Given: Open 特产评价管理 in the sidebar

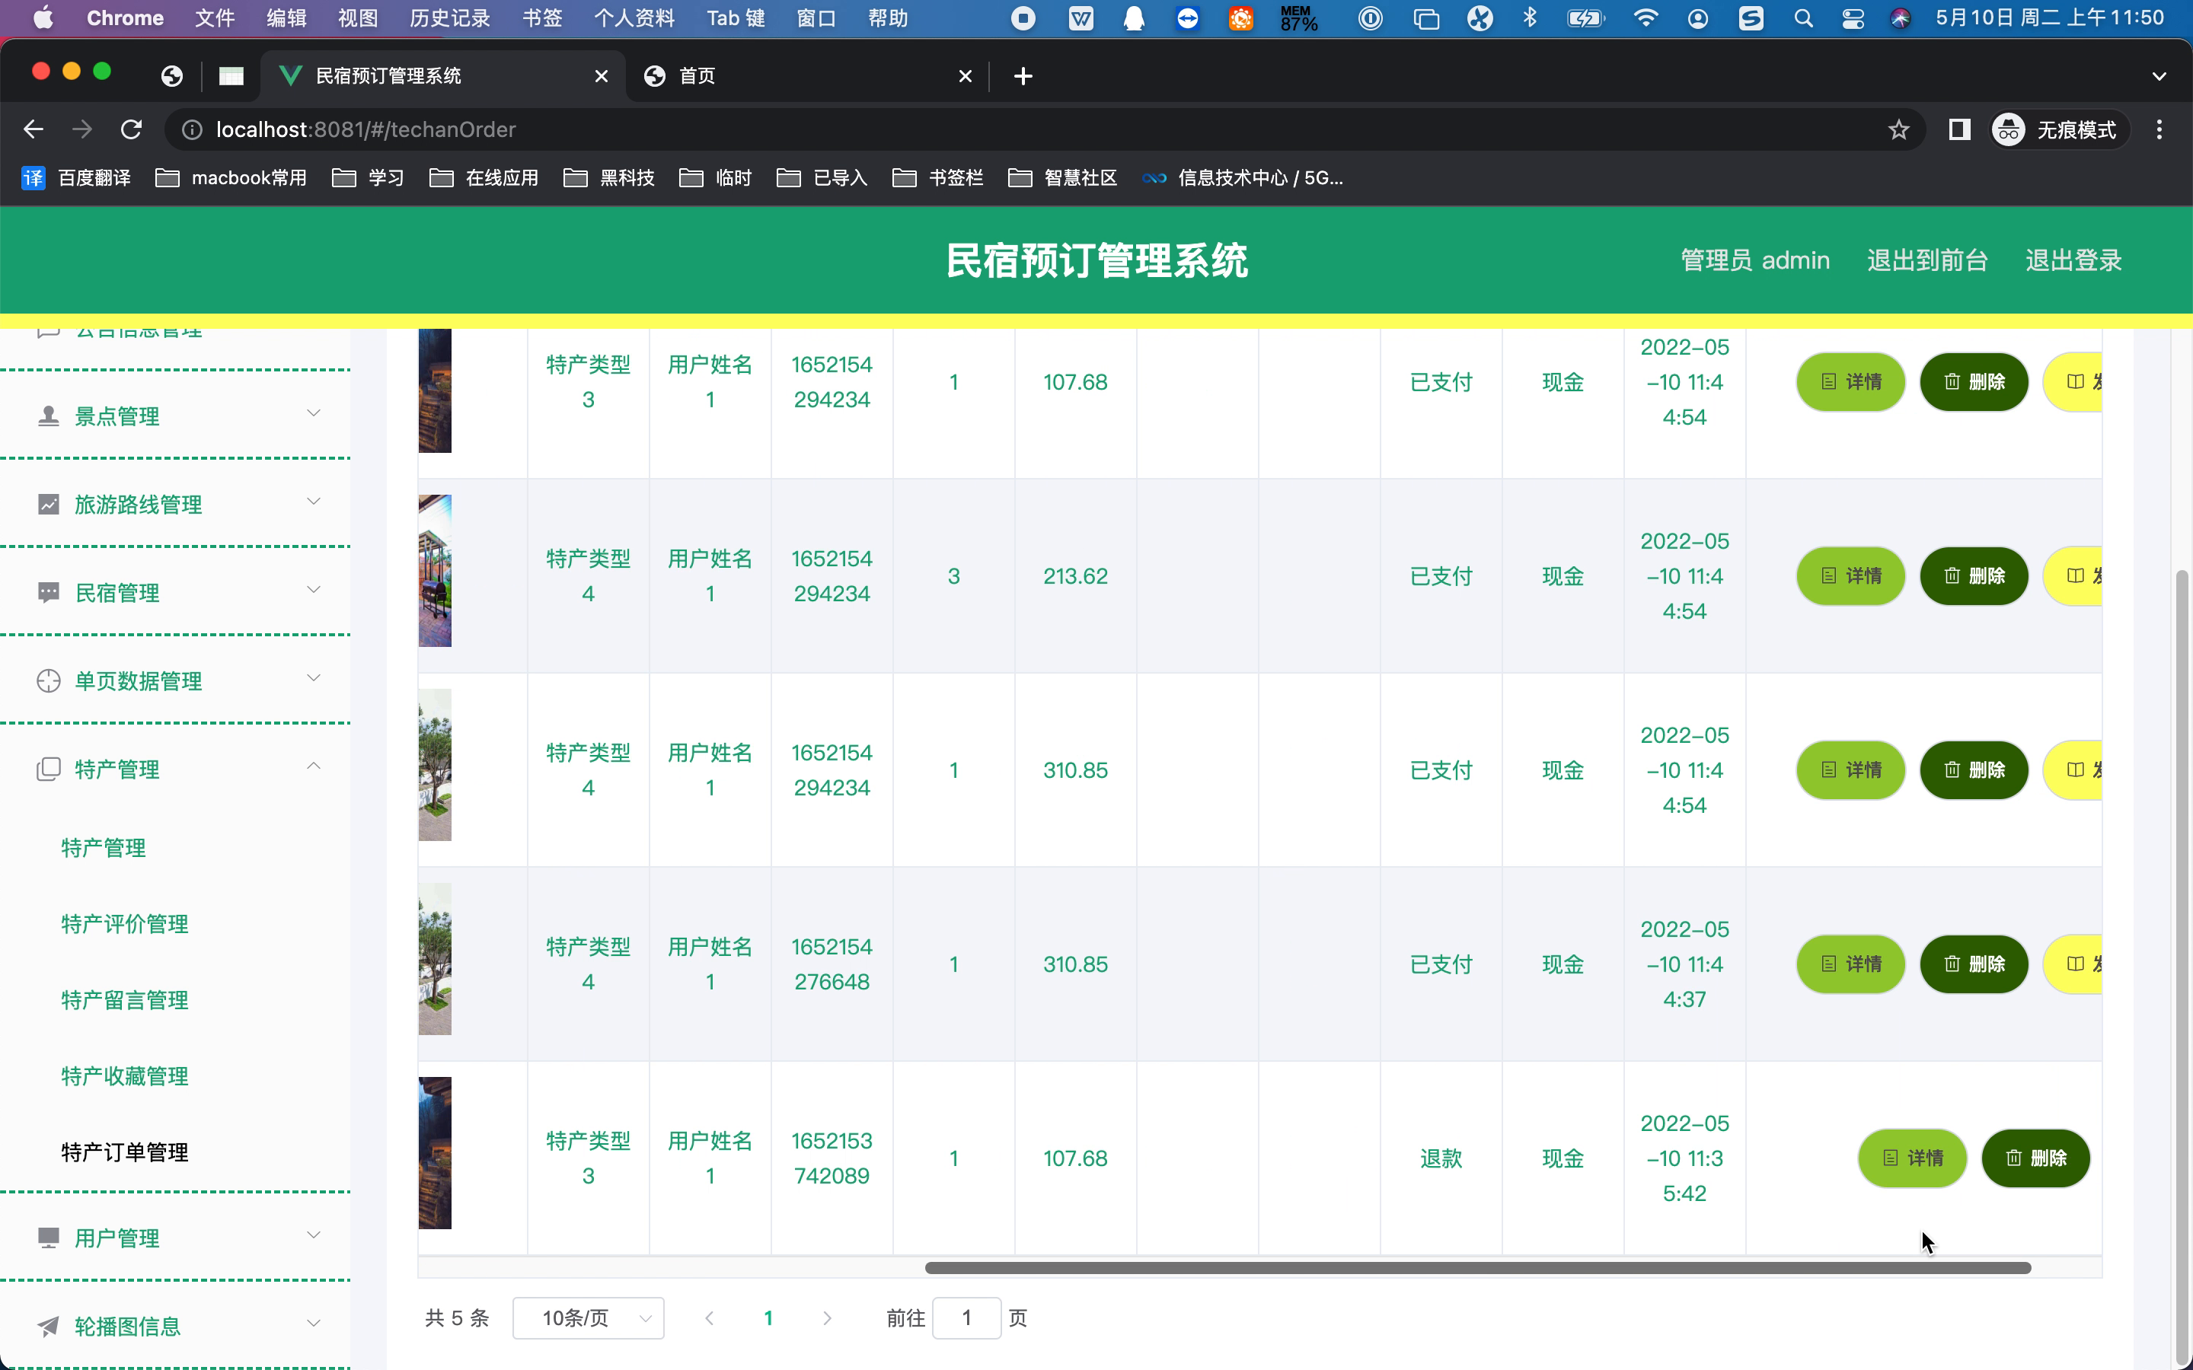Looking at the screenshot, I should 125,924.
